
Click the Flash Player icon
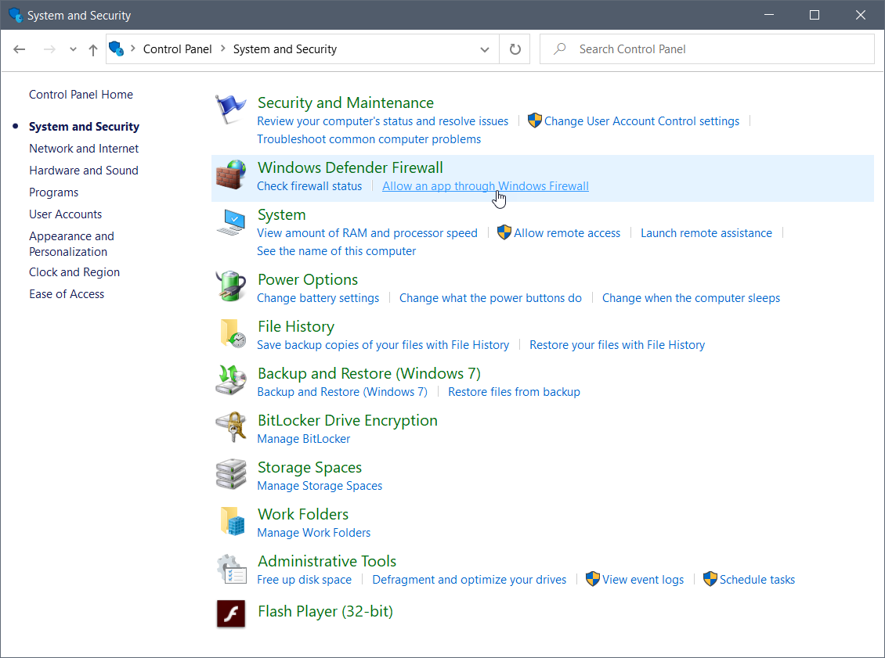tap(230, 614)
